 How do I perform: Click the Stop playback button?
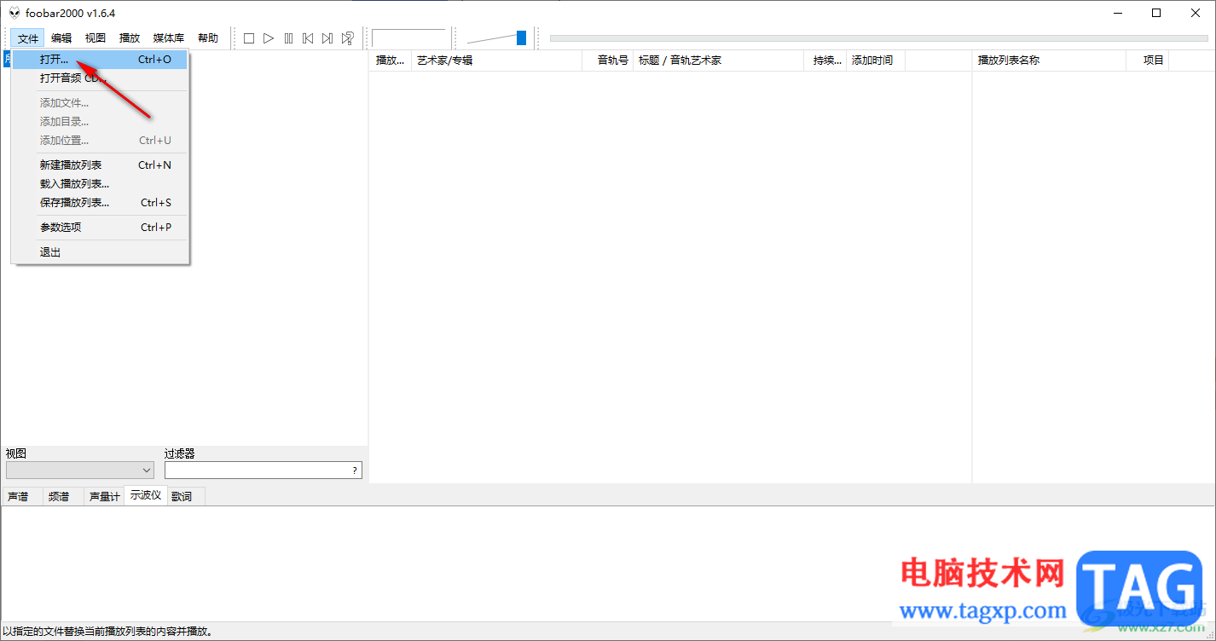pyautogui.click(x=249, y=38)
